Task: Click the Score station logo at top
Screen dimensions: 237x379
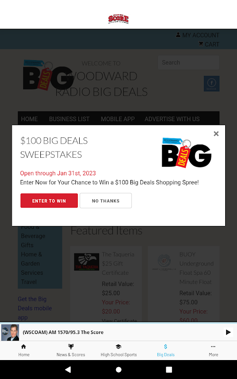Action: coord(118,19)
